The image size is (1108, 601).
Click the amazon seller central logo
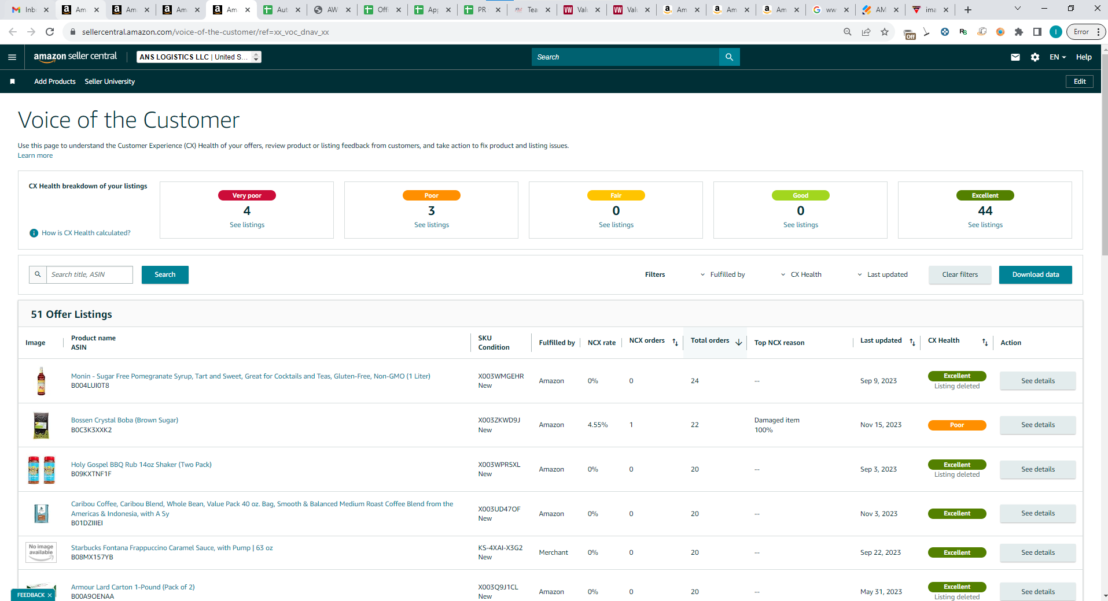[x=75, y=57]
